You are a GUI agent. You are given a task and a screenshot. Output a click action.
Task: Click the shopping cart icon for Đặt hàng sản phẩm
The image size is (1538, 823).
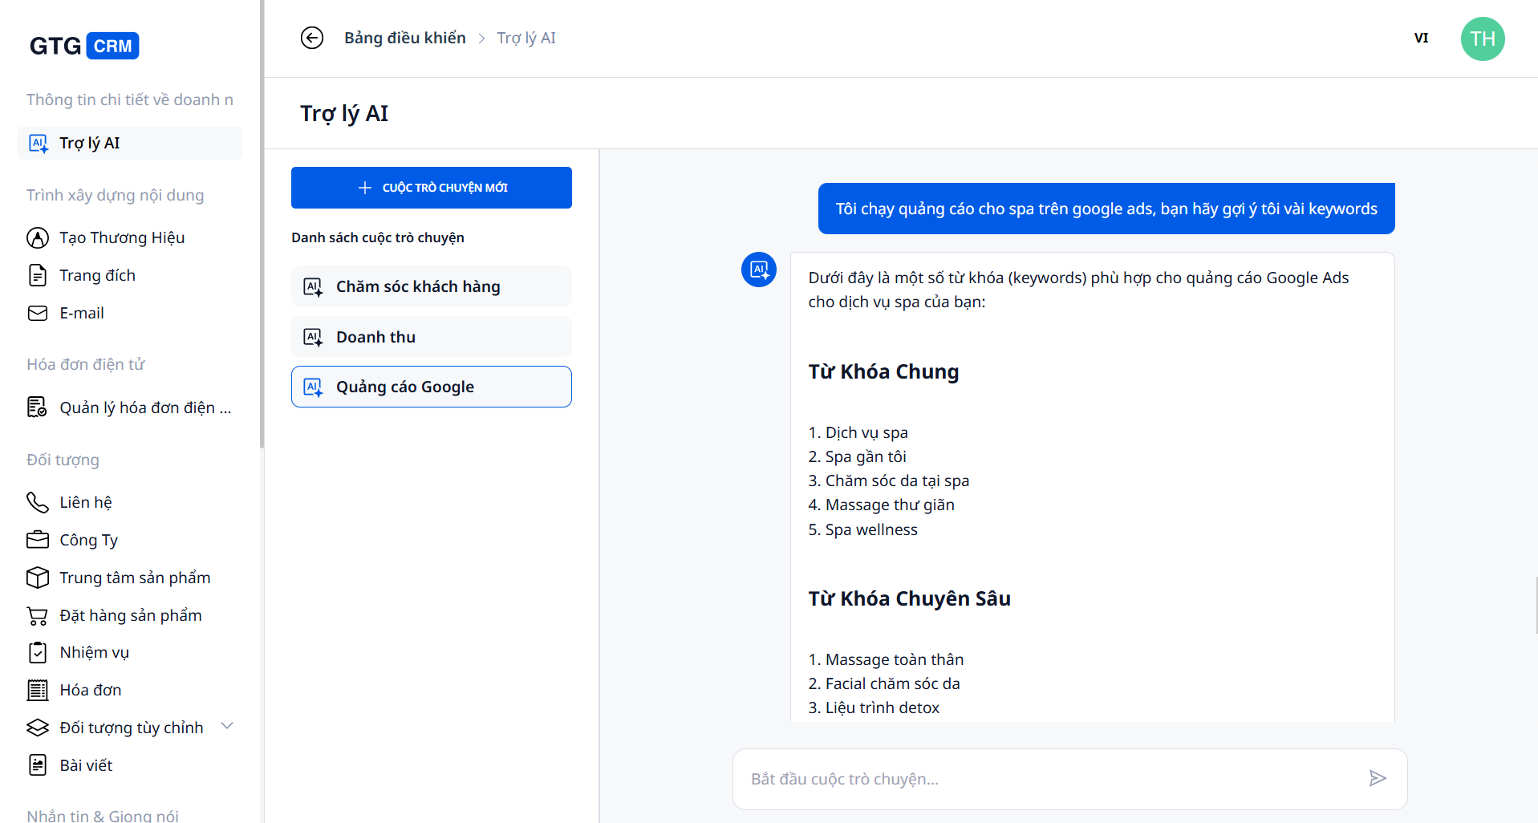tap(38, 615)
